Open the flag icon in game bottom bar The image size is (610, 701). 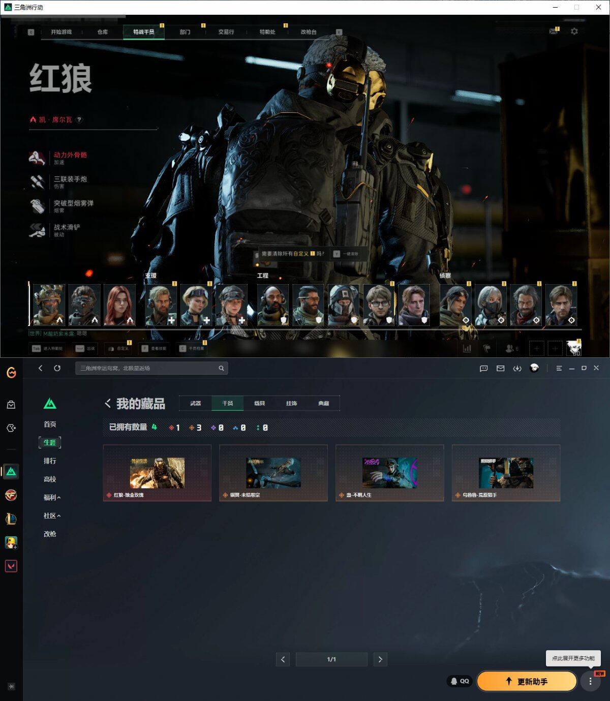point(486,348)
